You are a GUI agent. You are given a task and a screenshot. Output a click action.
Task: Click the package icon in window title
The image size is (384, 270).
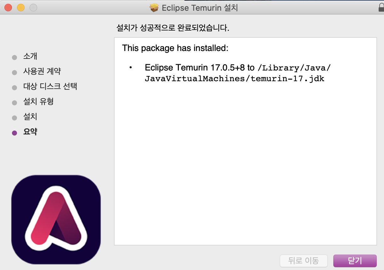154,8
